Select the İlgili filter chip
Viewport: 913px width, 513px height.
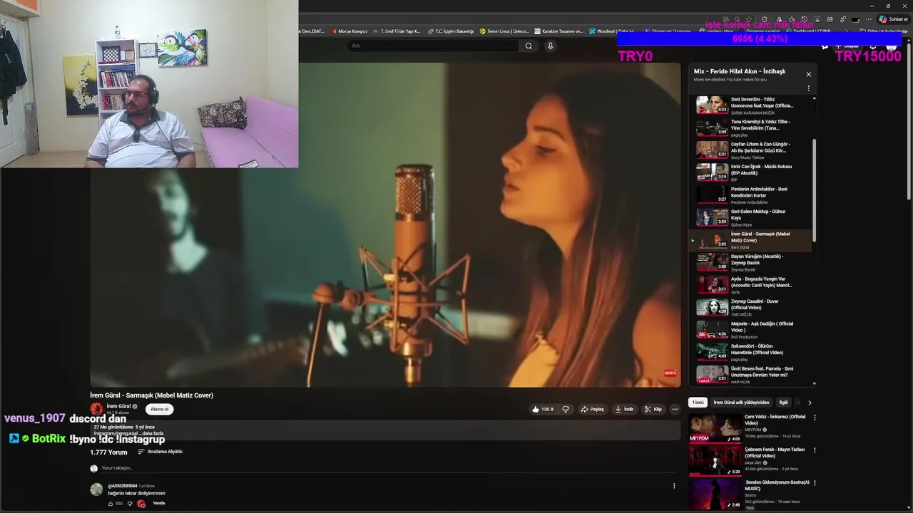pyautogui.click(x=783, y=403)
